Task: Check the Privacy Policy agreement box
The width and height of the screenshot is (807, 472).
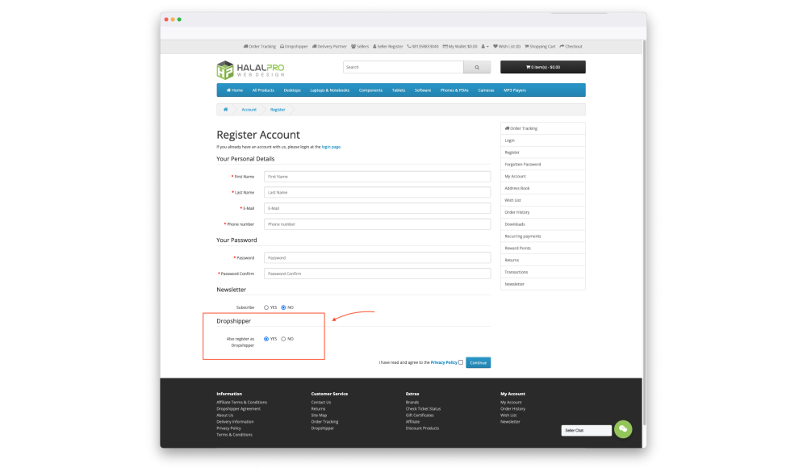Action: [461, 363]
